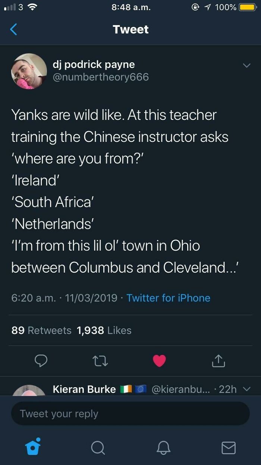The width and height of the screenshot is (261, 465).
Task: Select the Home tab house icon
Action: point(33,448)
